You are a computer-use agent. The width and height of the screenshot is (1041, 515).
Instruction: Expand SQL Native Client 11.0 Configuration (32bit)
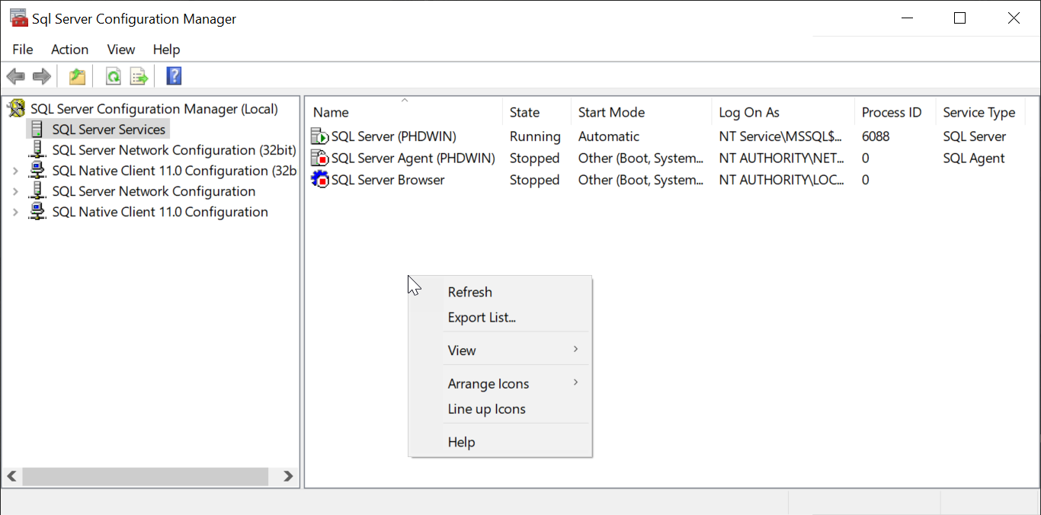click(x=15, y=171)
